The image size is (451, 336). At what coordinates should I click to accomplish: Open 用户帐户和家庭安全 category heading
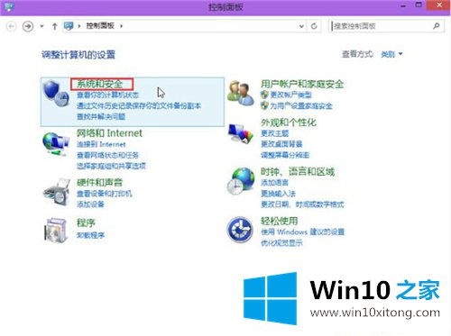tap(302, 84)
